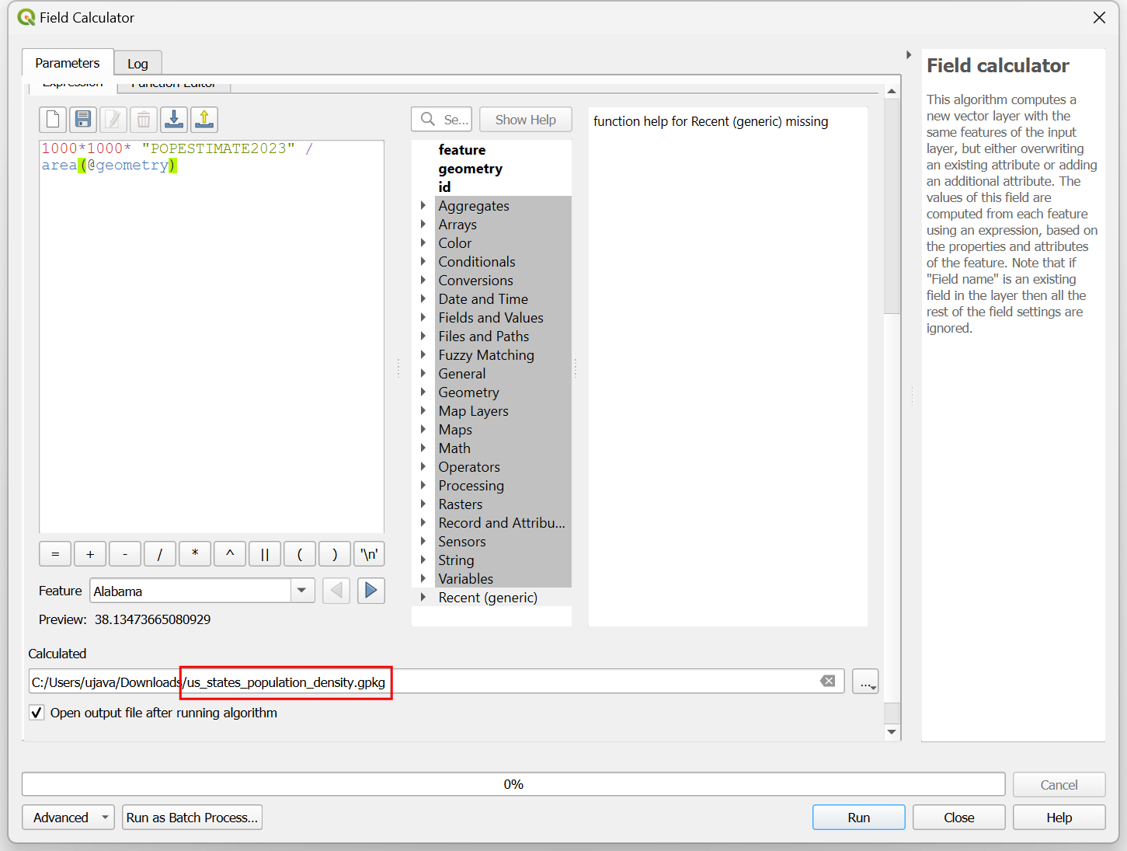The height and width of the screenshot is (851, 1127).
Task: Open the Feature dropdown showing Alabama
Action: [x=301, y=591]
